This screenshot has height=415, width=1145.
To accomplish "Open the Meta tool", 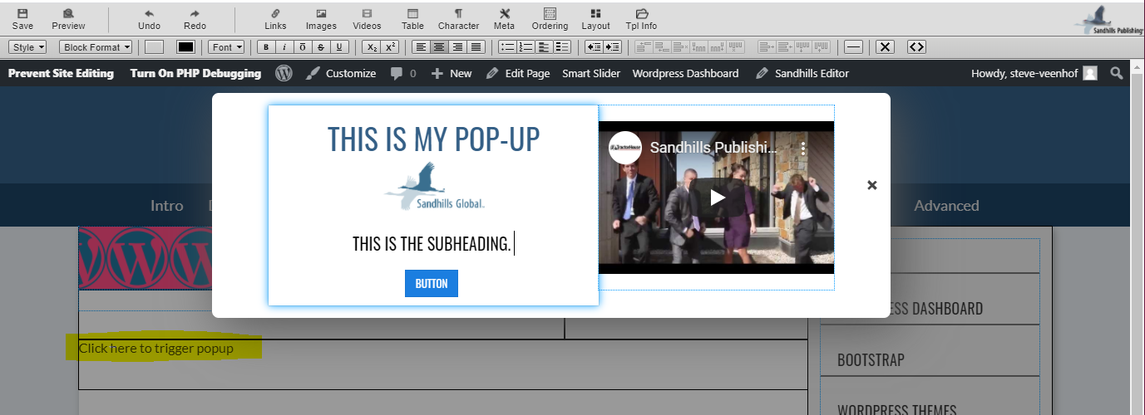I will coord(504,19).
